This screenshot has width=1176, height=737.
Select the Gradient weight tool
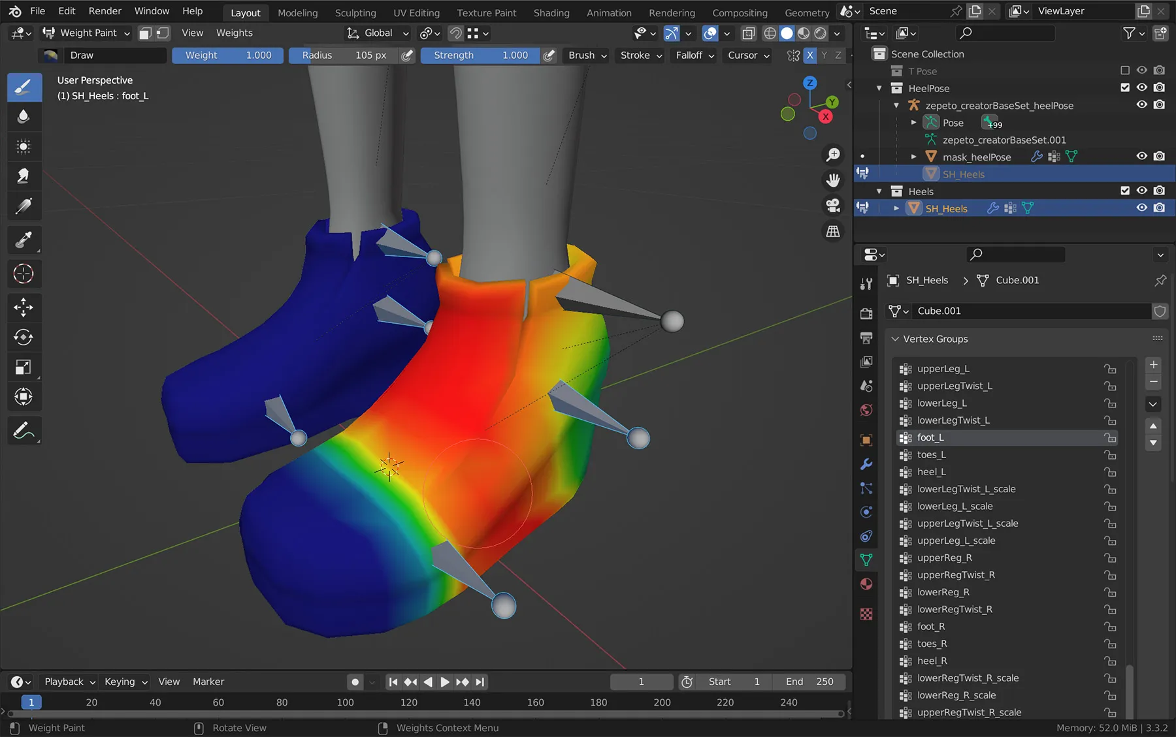24,206
